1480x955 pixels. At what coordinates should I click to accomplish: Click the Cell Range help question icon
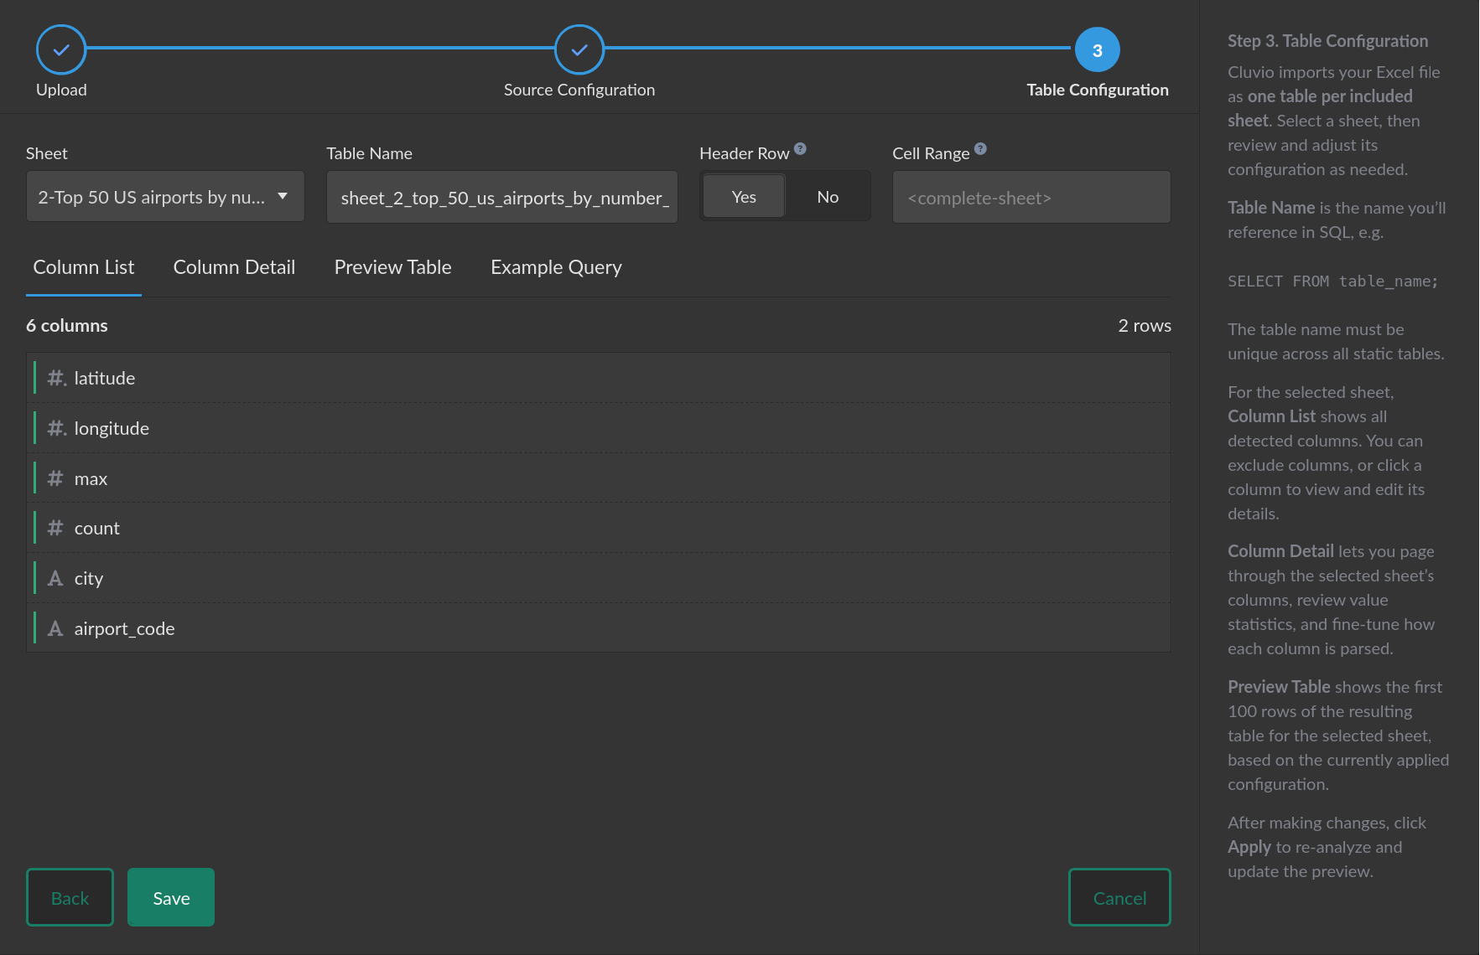point(980,148)
